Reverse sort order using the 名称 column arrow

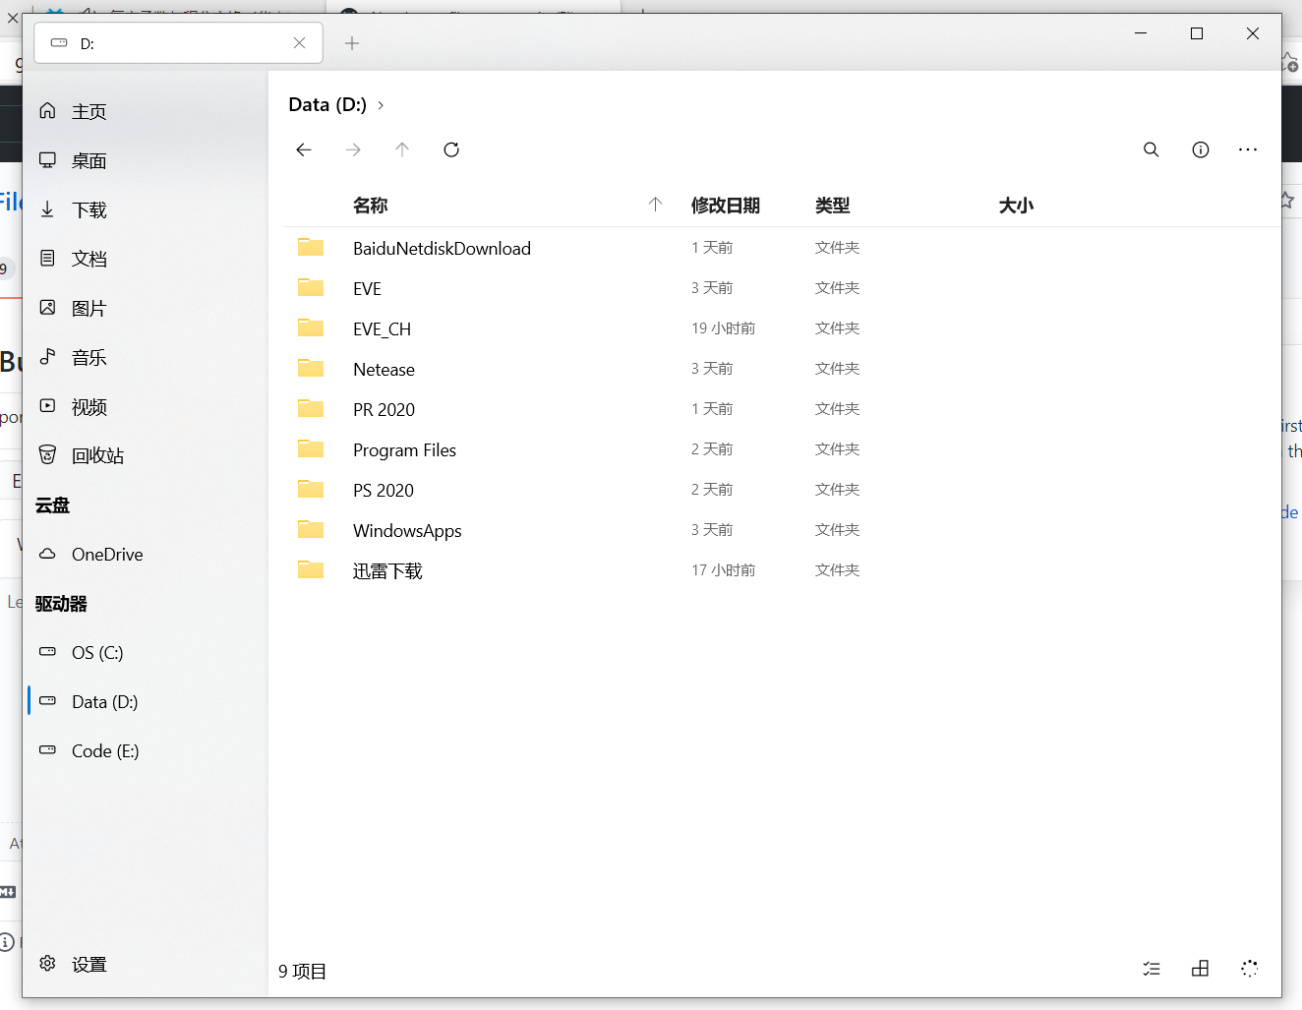[654, 205]
